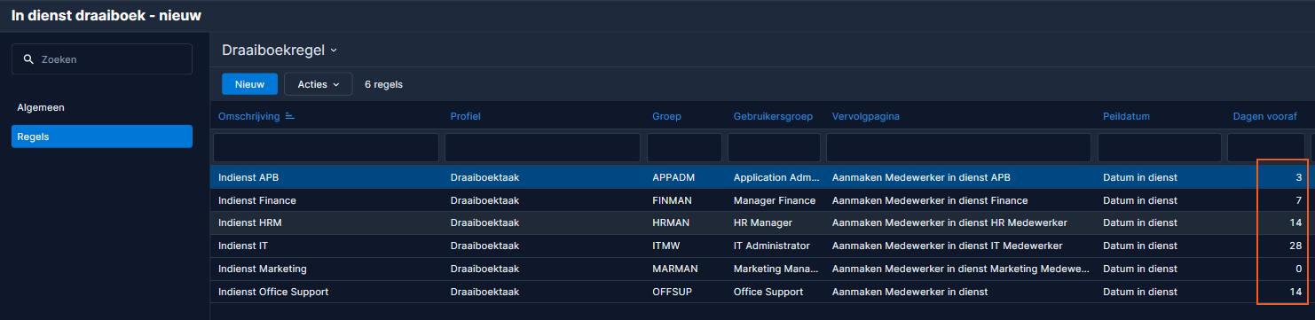Click the OFFSUP group cell

click(x=672, y=293)
